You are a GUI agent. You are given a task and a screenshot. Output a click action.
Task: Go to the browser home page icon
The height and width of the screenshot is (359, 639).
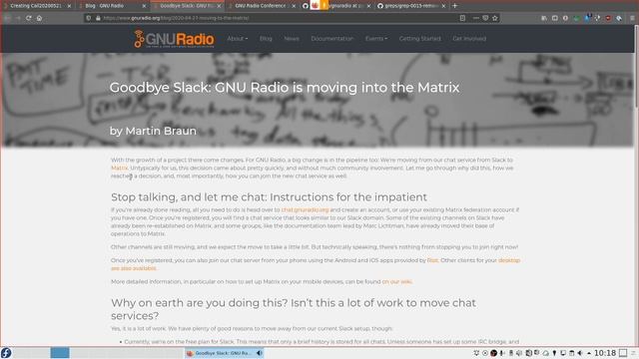pos(39,18)
